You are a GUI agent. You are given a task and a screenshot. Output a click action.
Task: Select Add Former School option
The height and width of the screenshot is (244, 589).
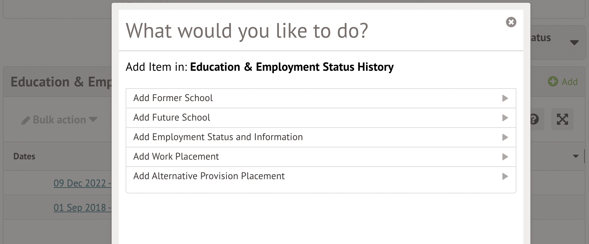(173, 98)
